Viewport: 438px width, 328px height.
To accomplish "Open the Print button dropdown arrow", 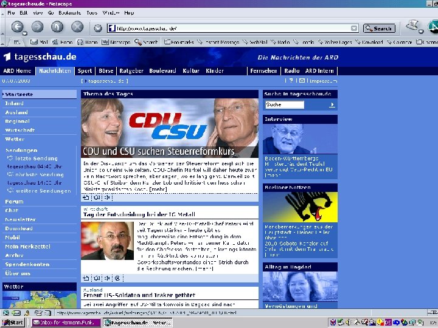I will 421,31.
